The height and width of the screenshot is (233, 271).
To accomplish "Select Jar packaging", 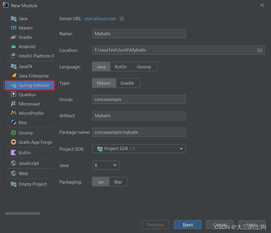I will point(101,182).
